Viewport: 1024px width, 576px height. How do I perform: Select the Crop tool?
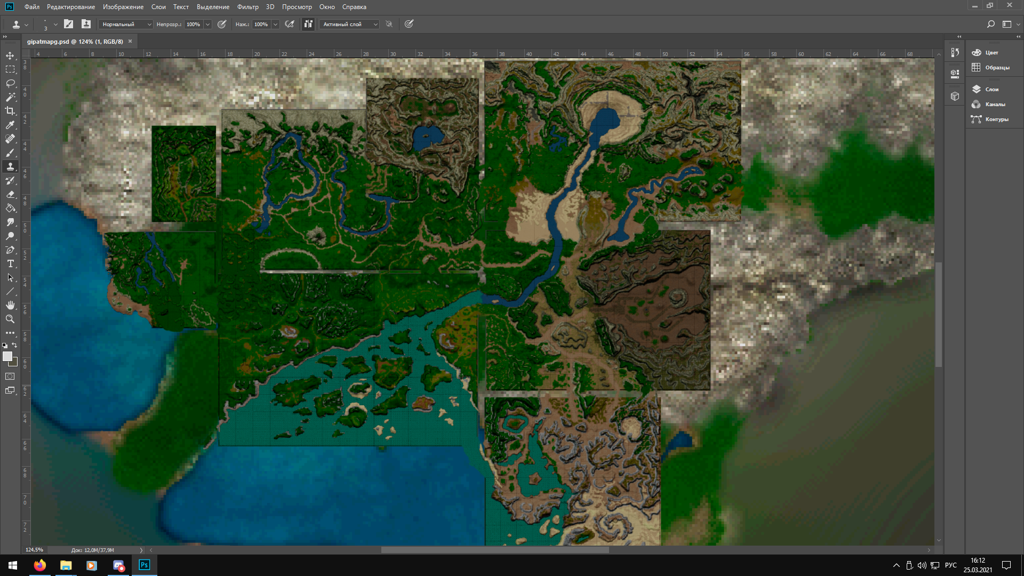(x=10, y=111)
